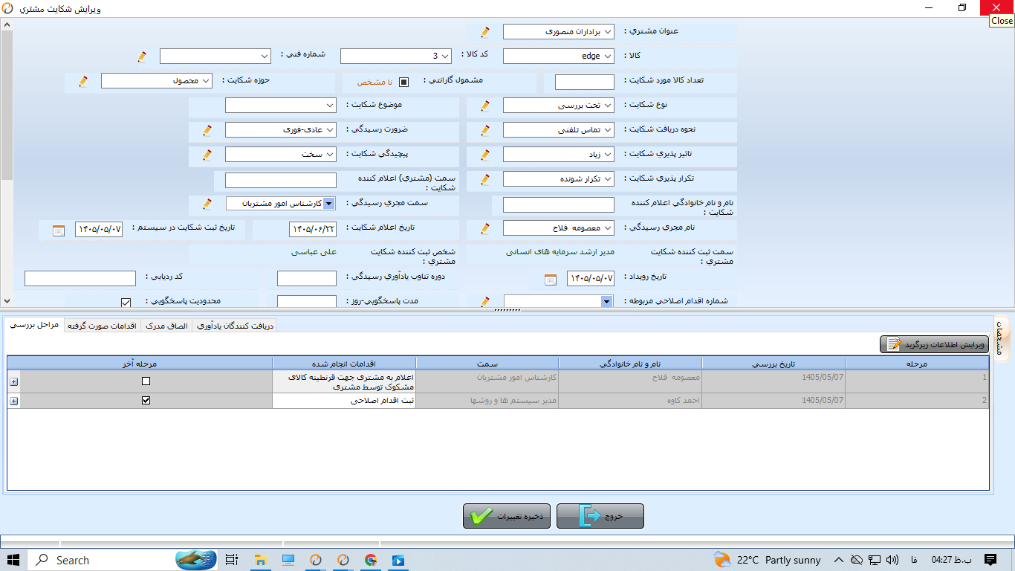Click the خروج exit button
Viewport: 1015px width, 571px height.
(x=600, y=516)
